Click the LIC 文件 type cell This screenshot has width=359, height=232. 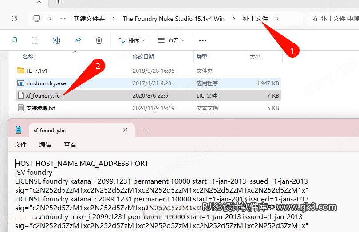click(x=207, y=95)
